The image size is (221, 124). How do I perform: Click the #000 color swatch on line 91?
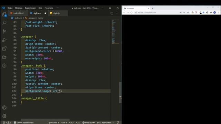pyautogui.click(x=55, y=51)
